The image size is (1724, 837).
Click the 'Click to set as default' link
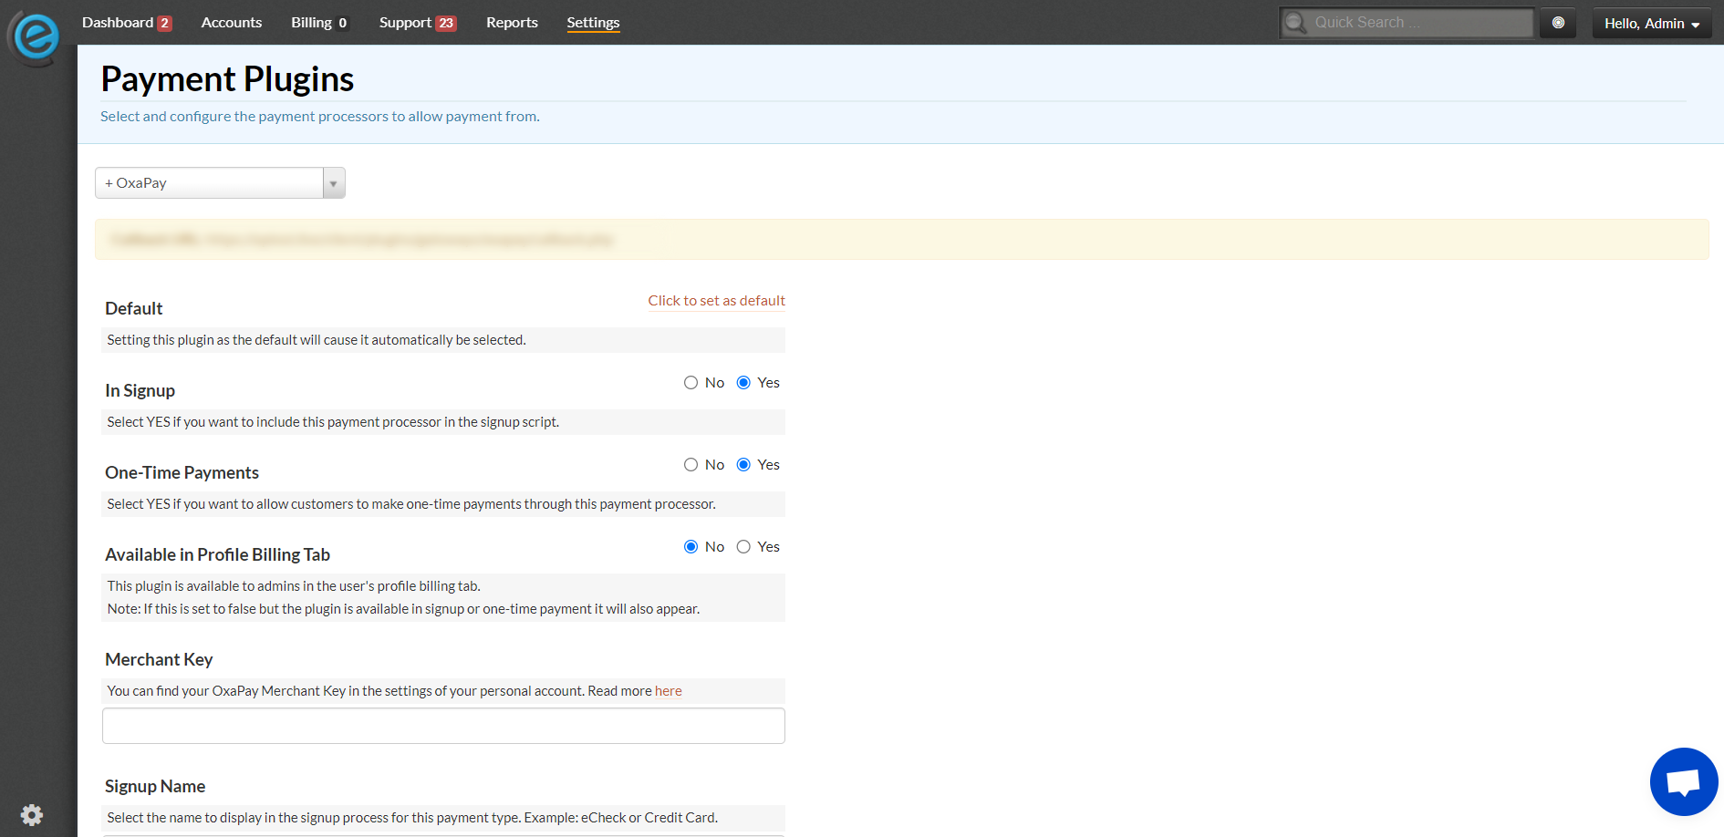[716, 301]
